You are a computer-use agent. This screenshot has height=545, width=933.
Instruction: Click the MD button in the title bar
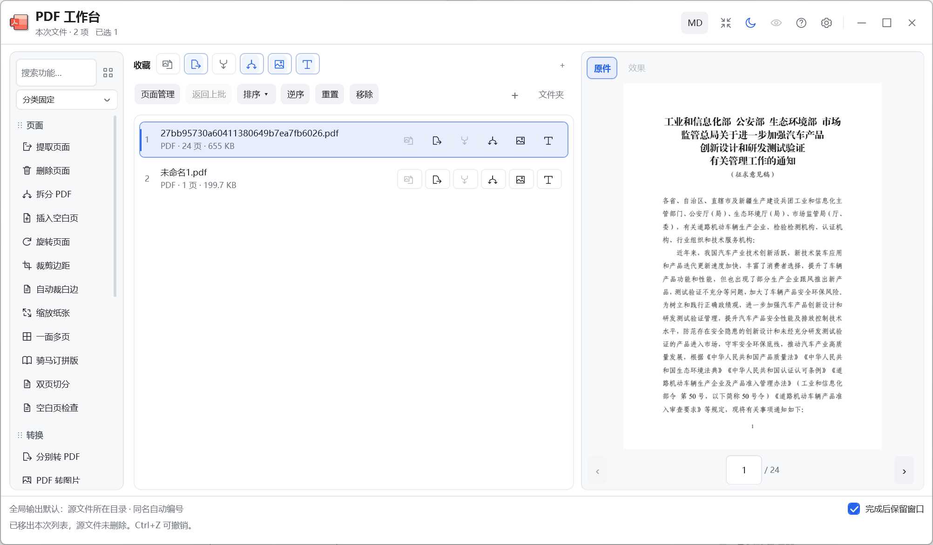(695, 23)
